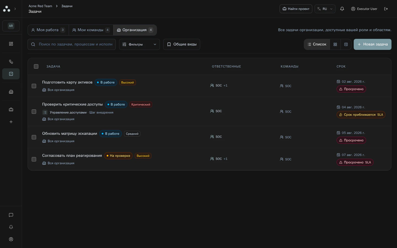397x248 pixels.
Task: Focus the task search input field
Action: pyautogui.click(x=72, y=44)
